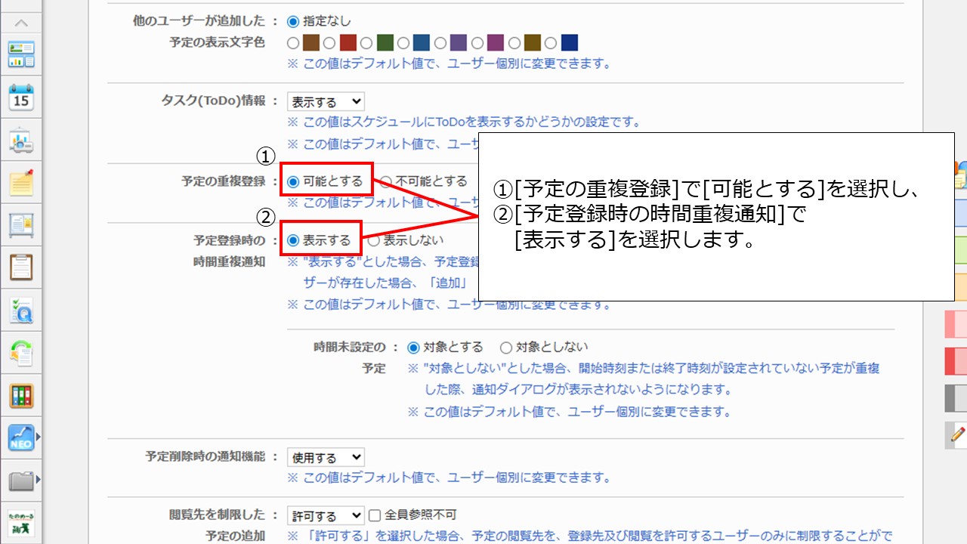The height and width of the screenshot is (544, 967).
Task: Select 不可能とする for 予定の重複登録
Action: point(385,181)
